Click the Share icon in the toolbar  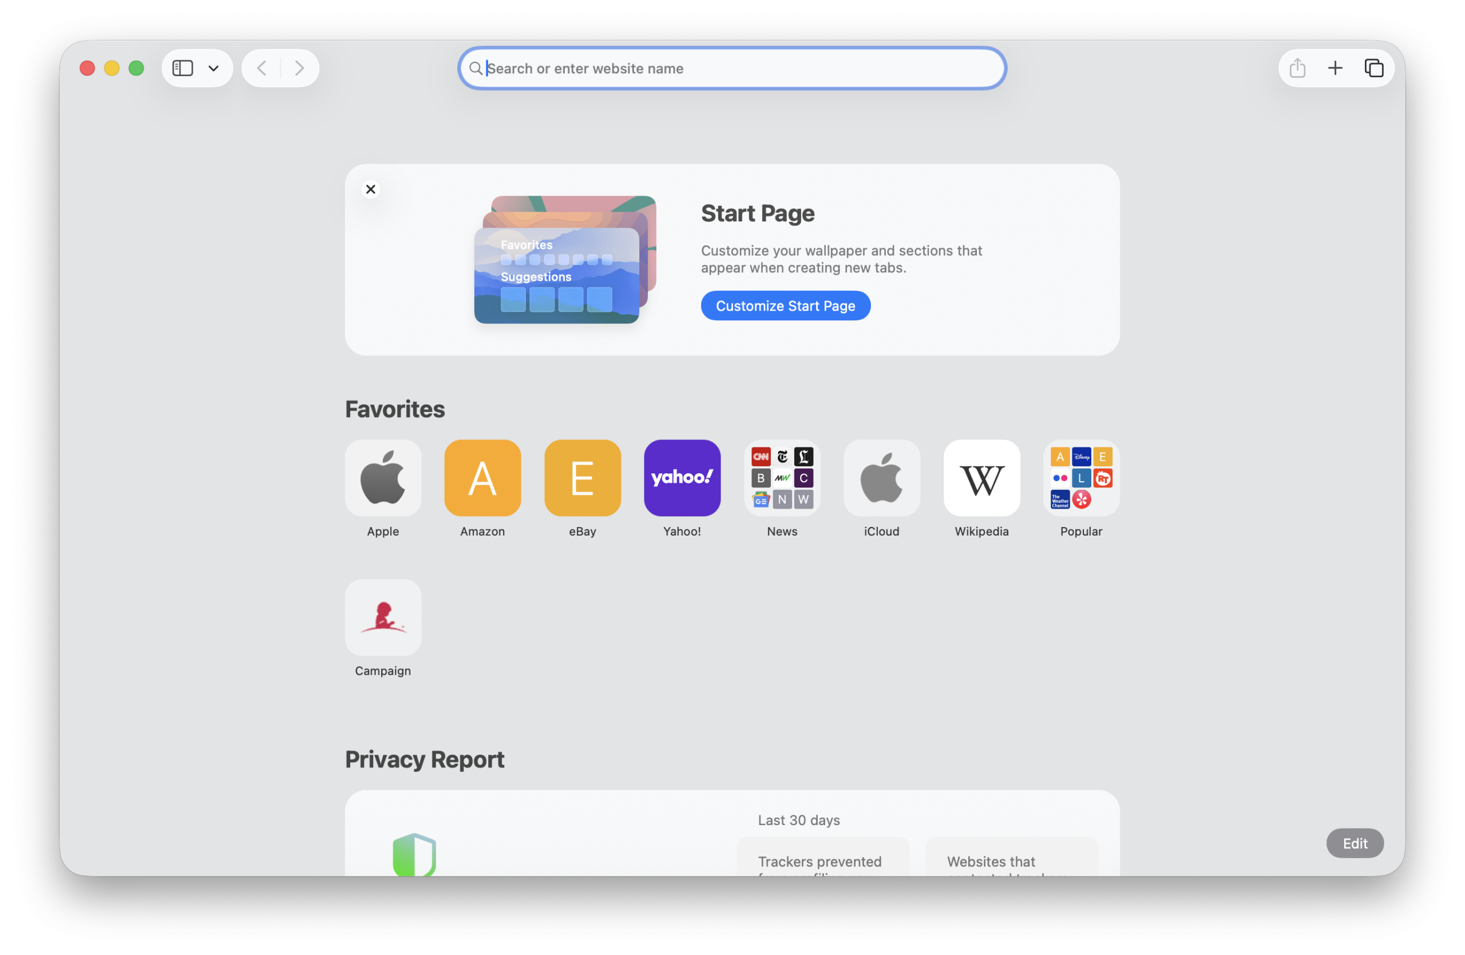[1297, 68]
